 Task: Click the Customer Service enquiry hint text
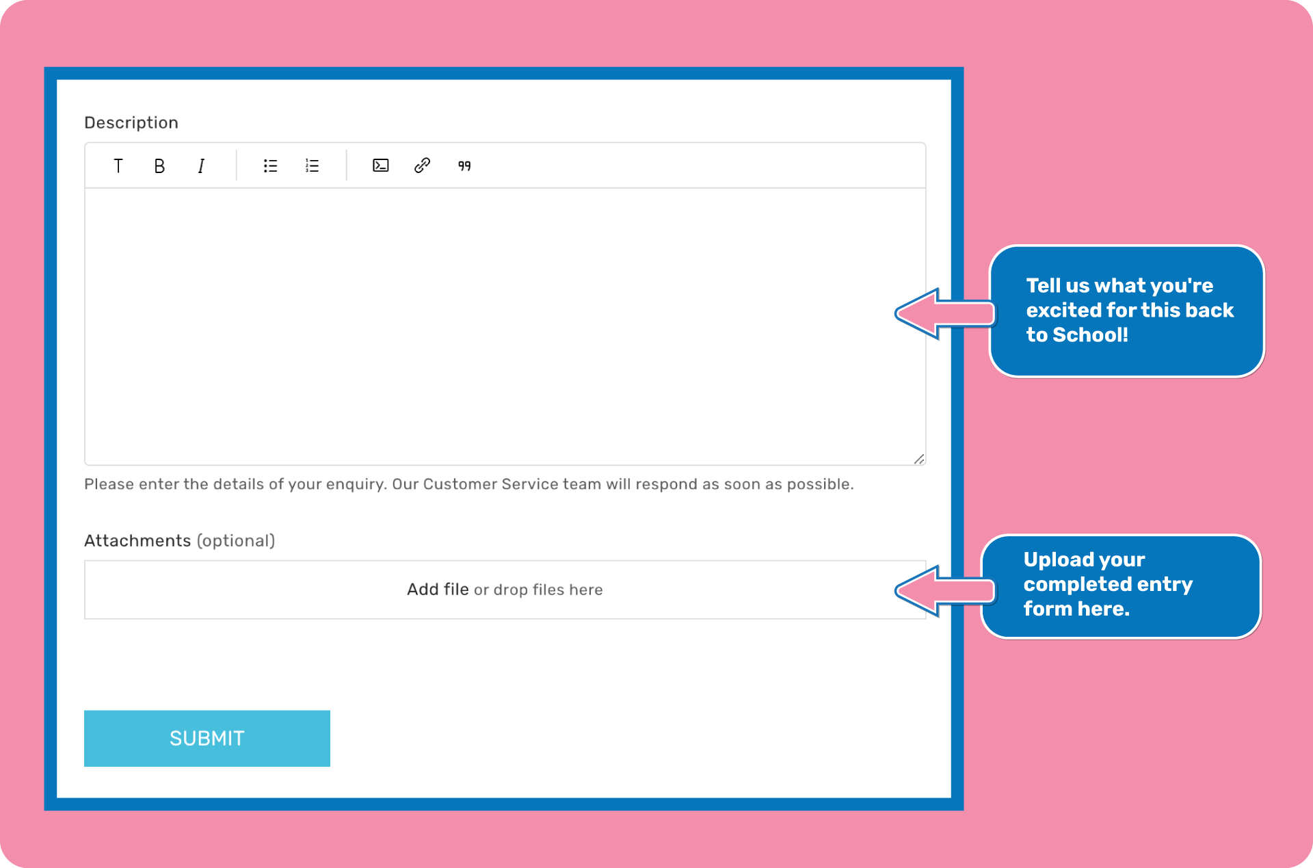468,484
